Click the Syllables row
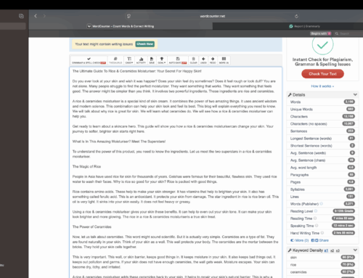The image size is (363, 278). coord(322,189)
